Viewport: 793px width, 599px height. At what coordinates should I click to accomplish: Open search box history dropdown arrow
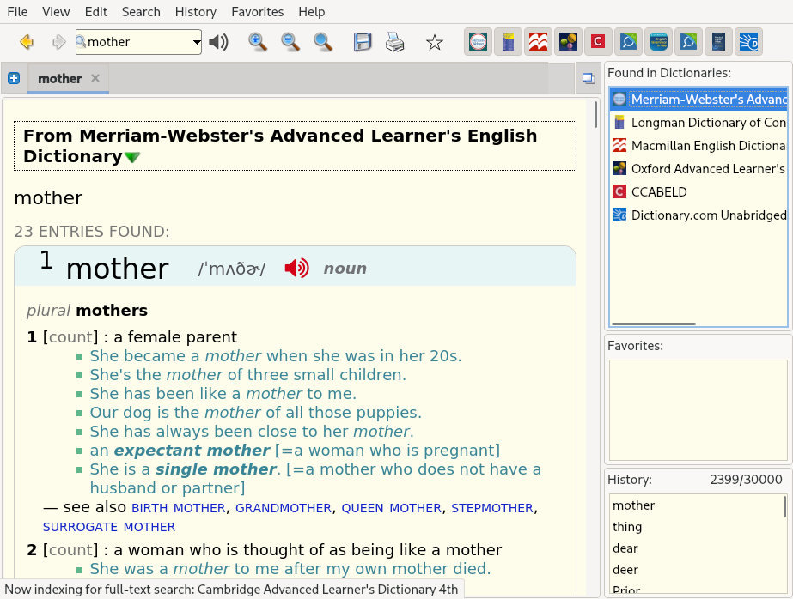[196, 42]
